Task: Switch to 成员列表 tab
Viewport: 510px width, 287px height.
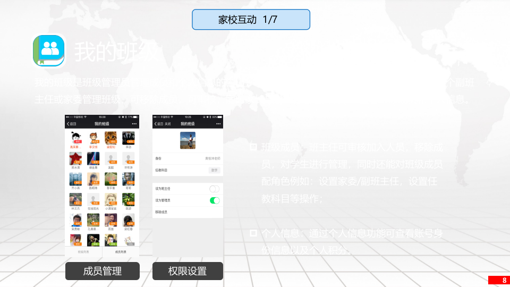Action: 121,252
